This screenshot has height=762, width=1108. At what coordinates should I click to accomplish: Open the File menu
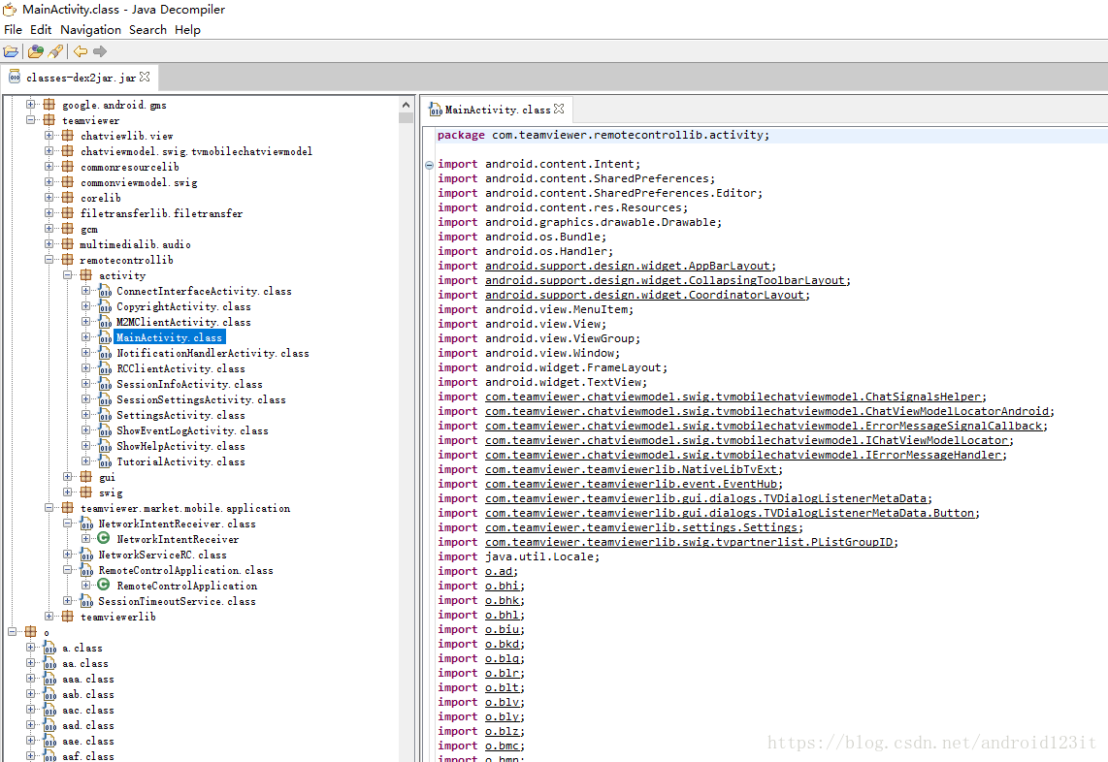coord(13,30)
